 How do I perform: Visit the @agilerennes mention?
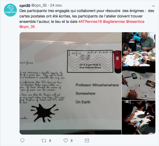114,22
